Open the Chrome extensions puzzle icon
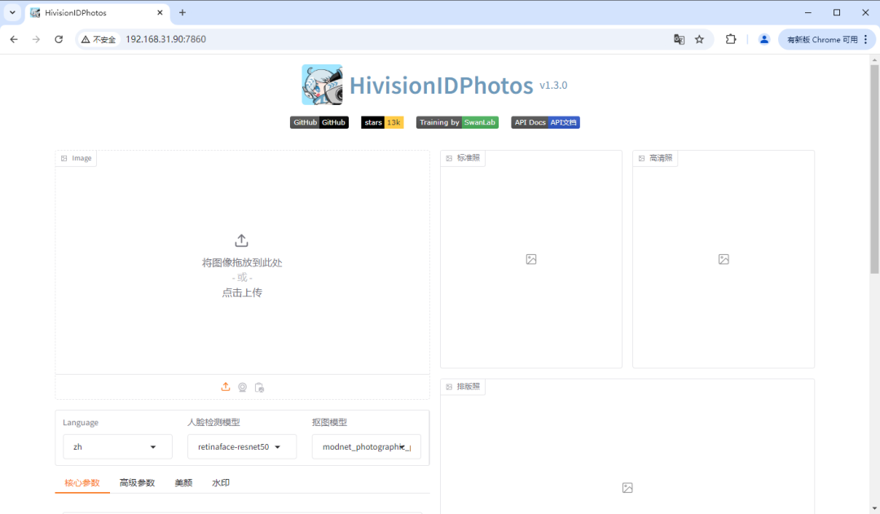The image size is (880, 514). (731, 39)
